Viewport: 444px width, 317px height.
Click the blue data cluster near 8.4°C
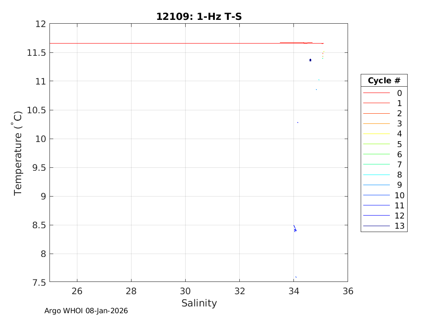(x=295, y=230)
